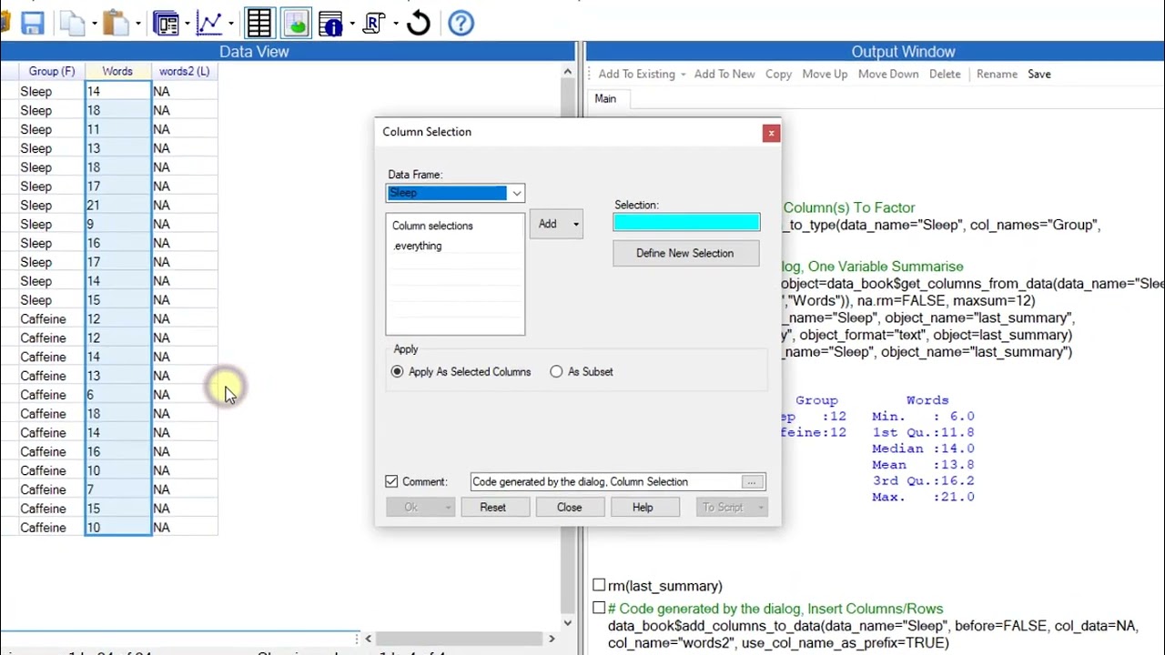
Task: Check the Insert Columns/Rows code checkbox
Action: click(x=599, y=608)
